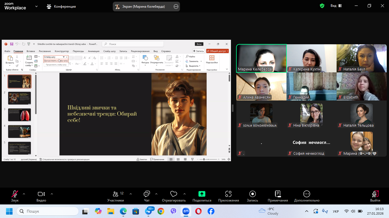The height and width of the screenshot is (218, 389).
Task: Unmute the microphone in Zoom
Action: coord(15,194)
